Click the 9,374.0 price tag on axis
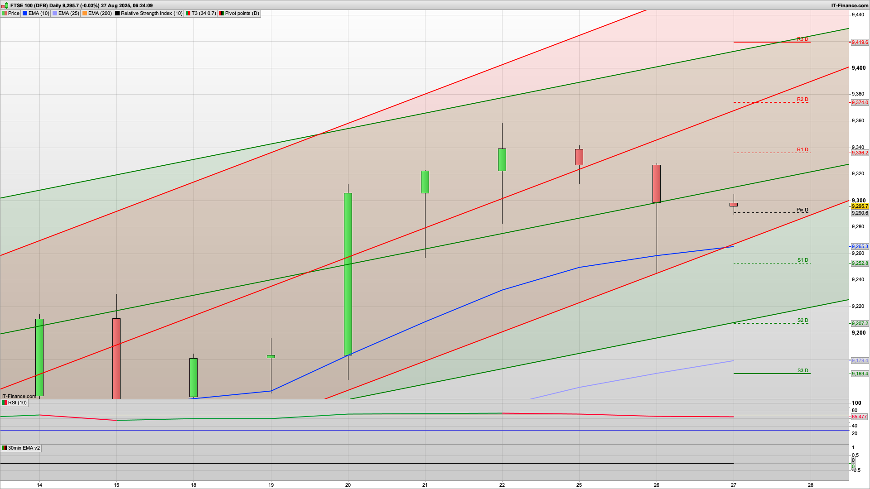This screenshot has height=489, width=870. pyautogui.click(x=860, y=103)
